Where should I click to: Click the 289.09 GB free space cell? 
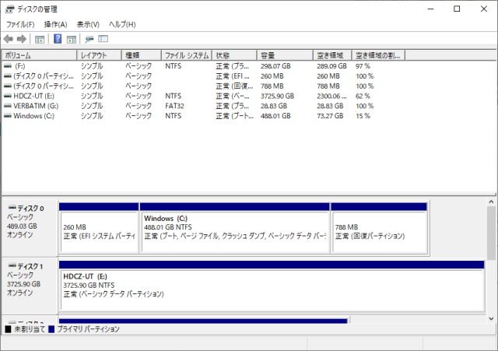[331, 66]
